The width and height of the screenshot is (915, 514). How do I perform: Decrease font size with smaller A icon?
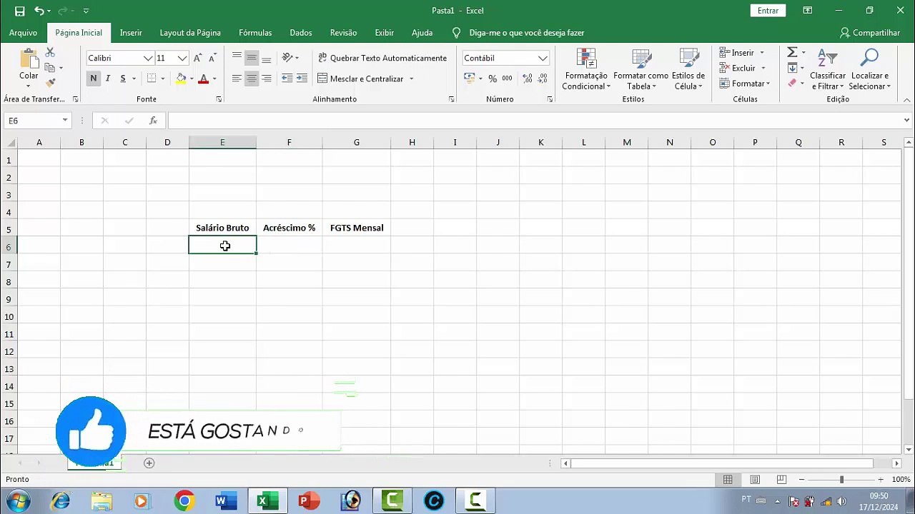click(x=212, y=58)
